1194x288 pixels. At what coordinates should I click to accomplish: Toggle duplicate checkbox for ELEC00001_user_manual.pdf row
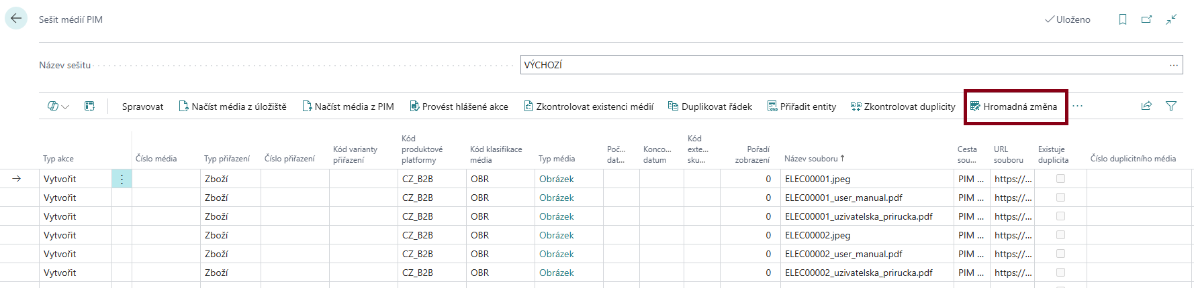pos(1060,198)
